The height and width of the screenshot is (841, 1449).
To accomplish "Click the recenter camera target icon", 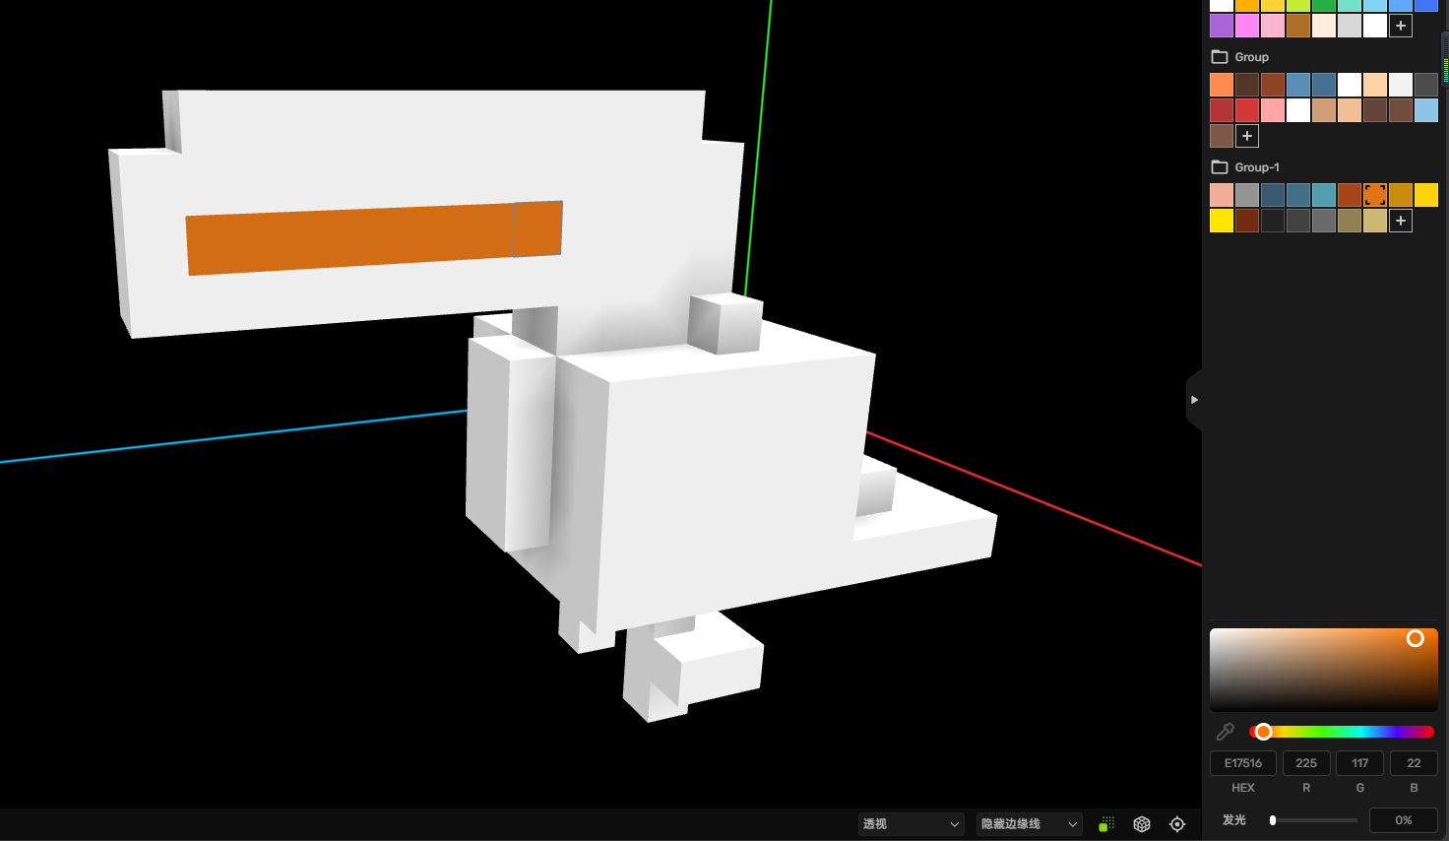I will (1177, 824).
